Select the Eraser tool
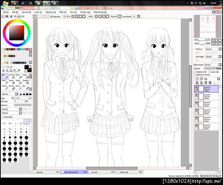 click(x=12, y=82)
